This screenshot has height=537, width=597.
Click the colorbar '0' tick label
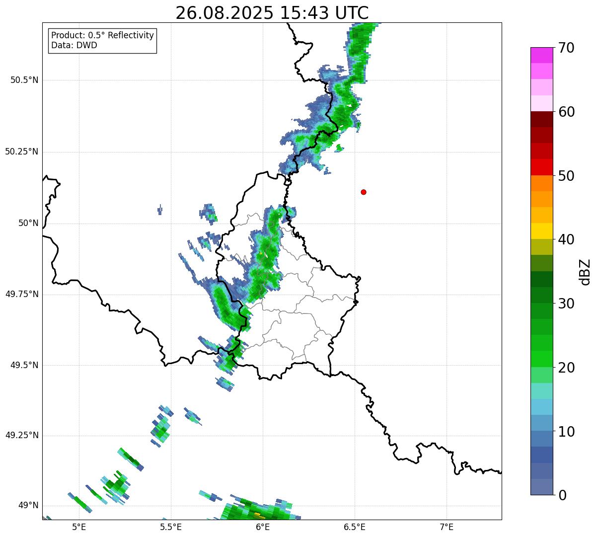tap(562, 495)
